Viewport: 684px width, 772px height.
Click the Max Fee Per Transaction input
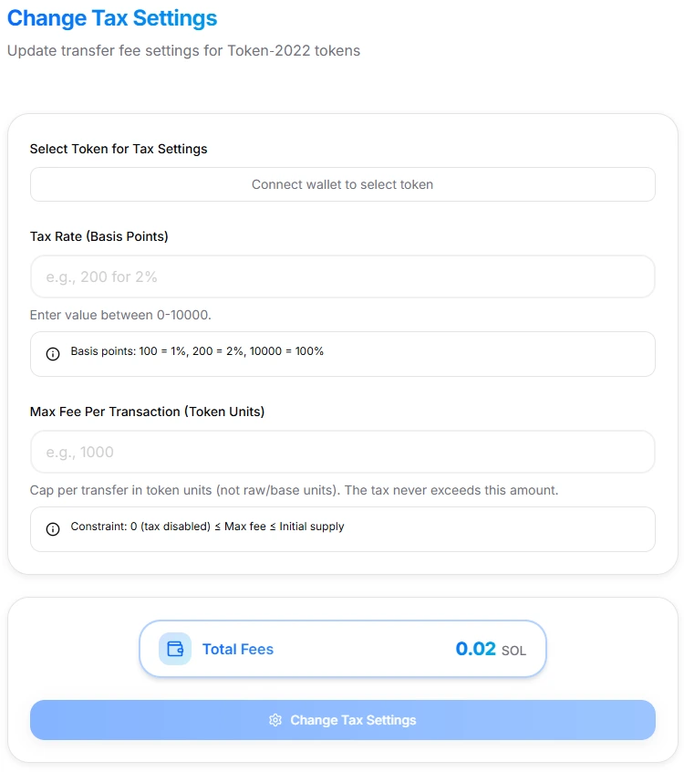pyautogui.click(x=342, y=451)
